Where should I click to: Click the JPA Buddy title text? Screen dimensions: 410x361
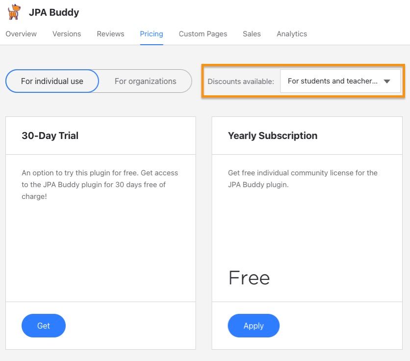(x=54, y=12)
